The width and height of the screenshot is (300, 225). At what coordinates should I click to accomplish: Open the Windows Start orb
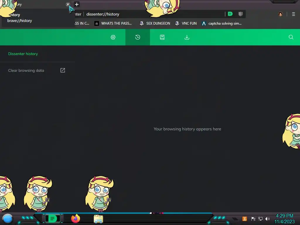[7, 219]
